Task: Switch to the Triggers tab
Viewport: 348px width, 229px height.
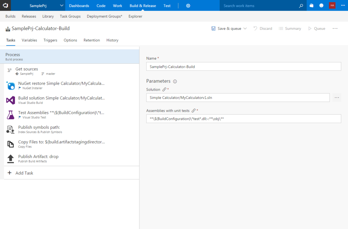Action: click(50, 40)
